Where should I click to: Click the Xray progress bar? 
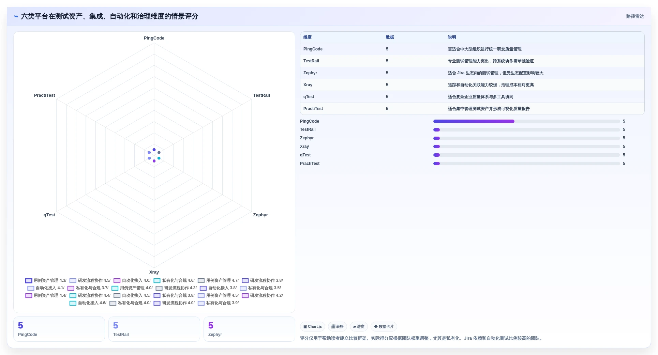pyautogui.click(x=526, y=146)
